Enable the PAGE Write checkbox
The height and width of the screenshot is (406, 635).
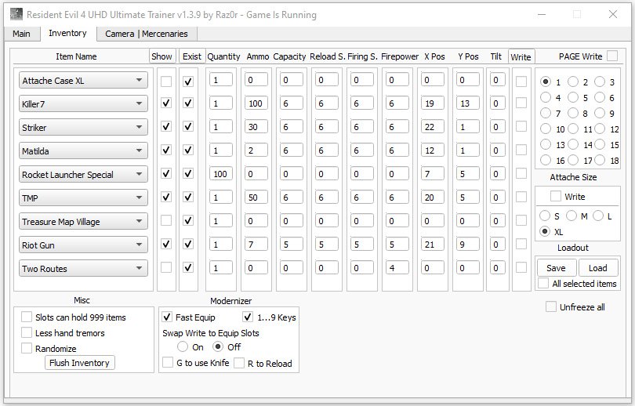tap(613, 56)
